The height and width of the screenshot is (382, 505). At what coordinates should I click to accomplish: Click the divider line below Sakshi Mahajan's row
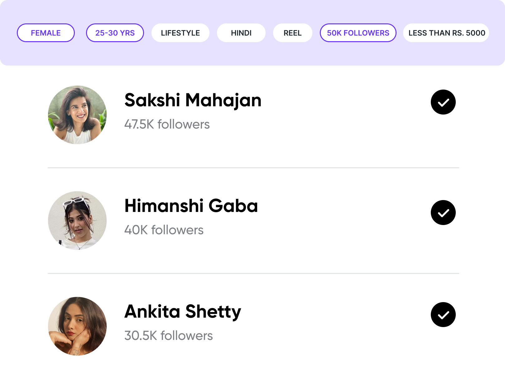coord(253,168)
